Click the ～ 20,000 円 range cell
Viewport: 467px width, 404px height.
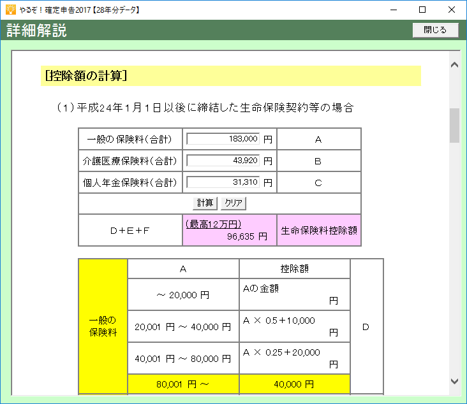click(183, 294)
